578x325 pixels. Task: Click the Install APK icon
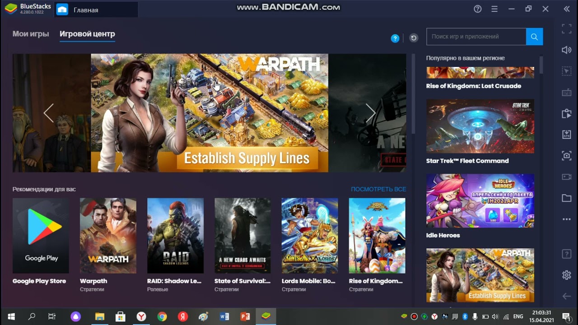pyautogui.click(x=567, y=135)
